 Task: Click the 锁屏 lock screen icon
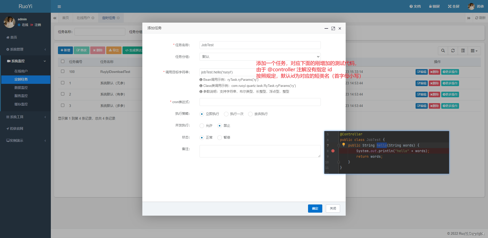[434, 6]
